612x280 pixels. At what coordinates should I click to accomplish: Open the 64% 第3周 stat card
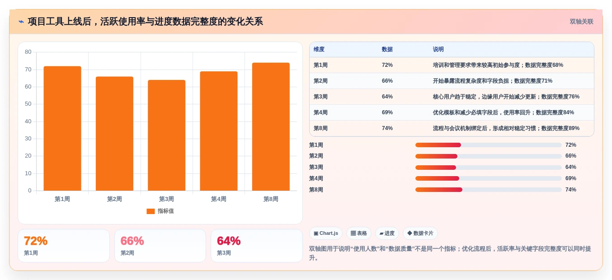[257, 246]
